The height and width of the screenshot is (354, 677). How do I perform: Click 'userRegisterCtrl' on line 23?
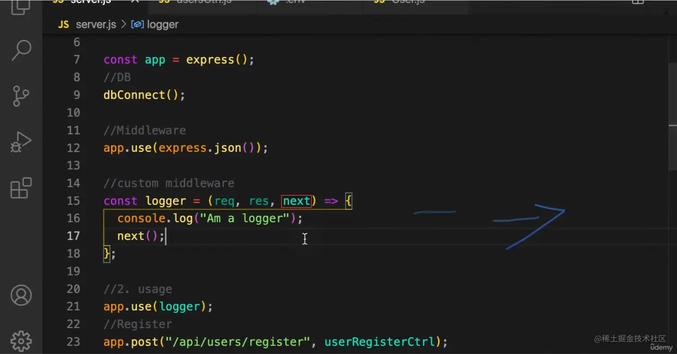(x=380, y=342)
